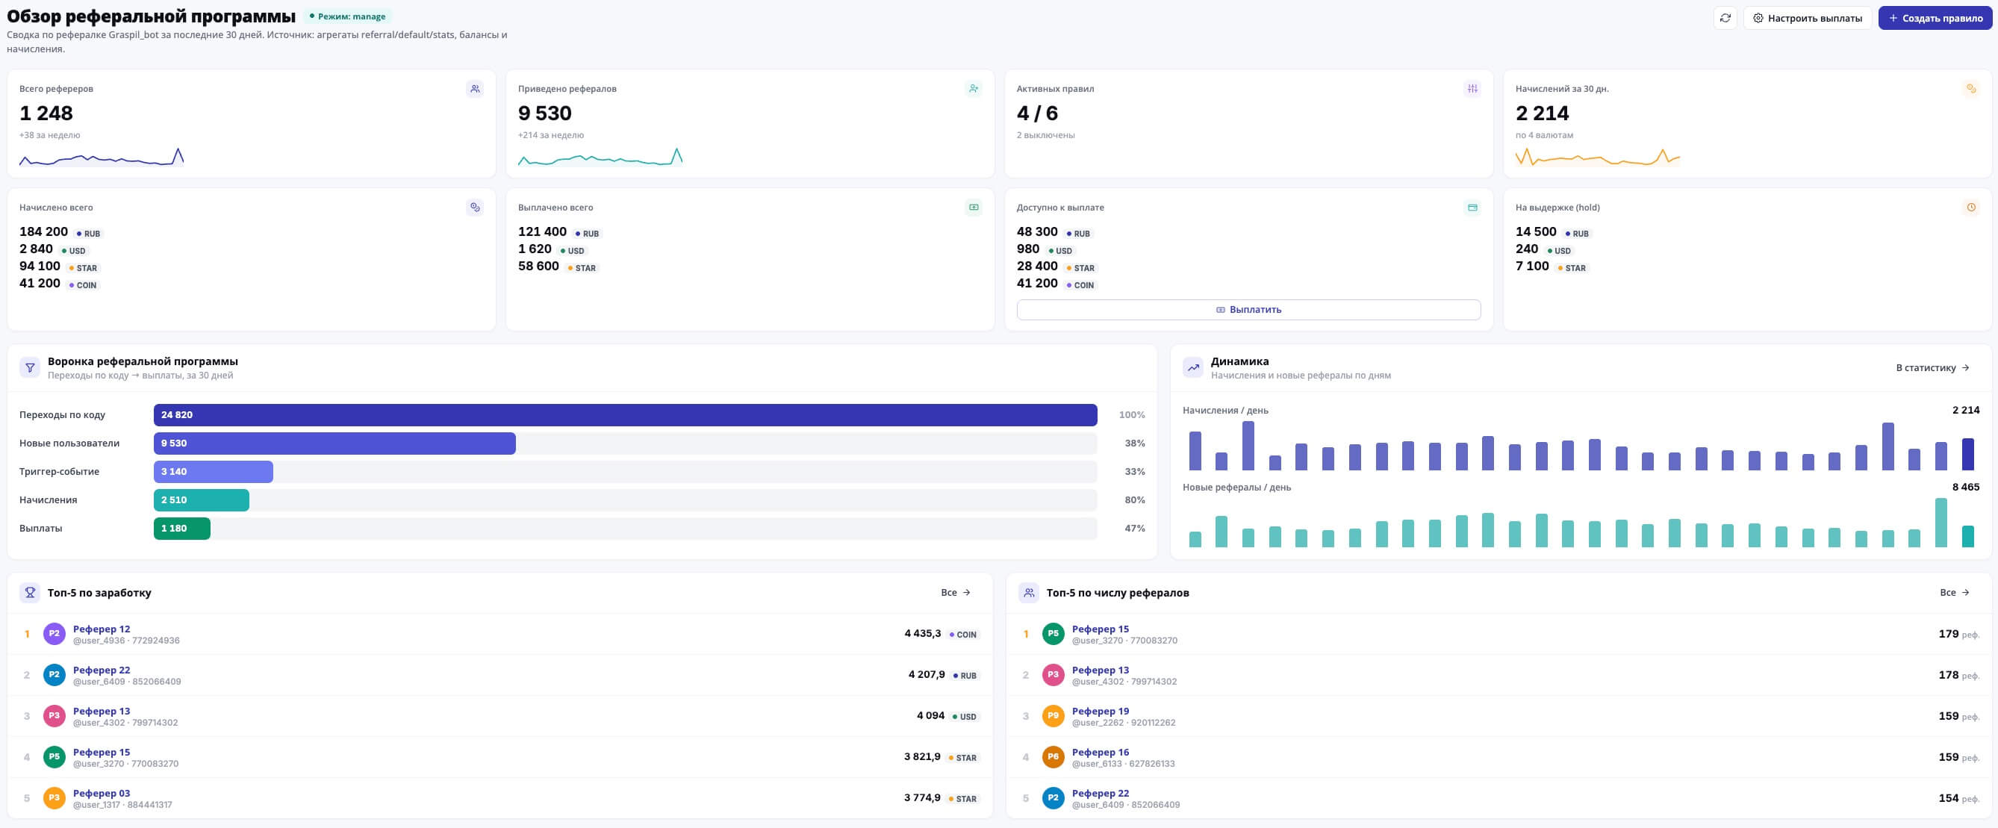Click the Выплатить button

pyautogui.click(x=1248, y=309)
